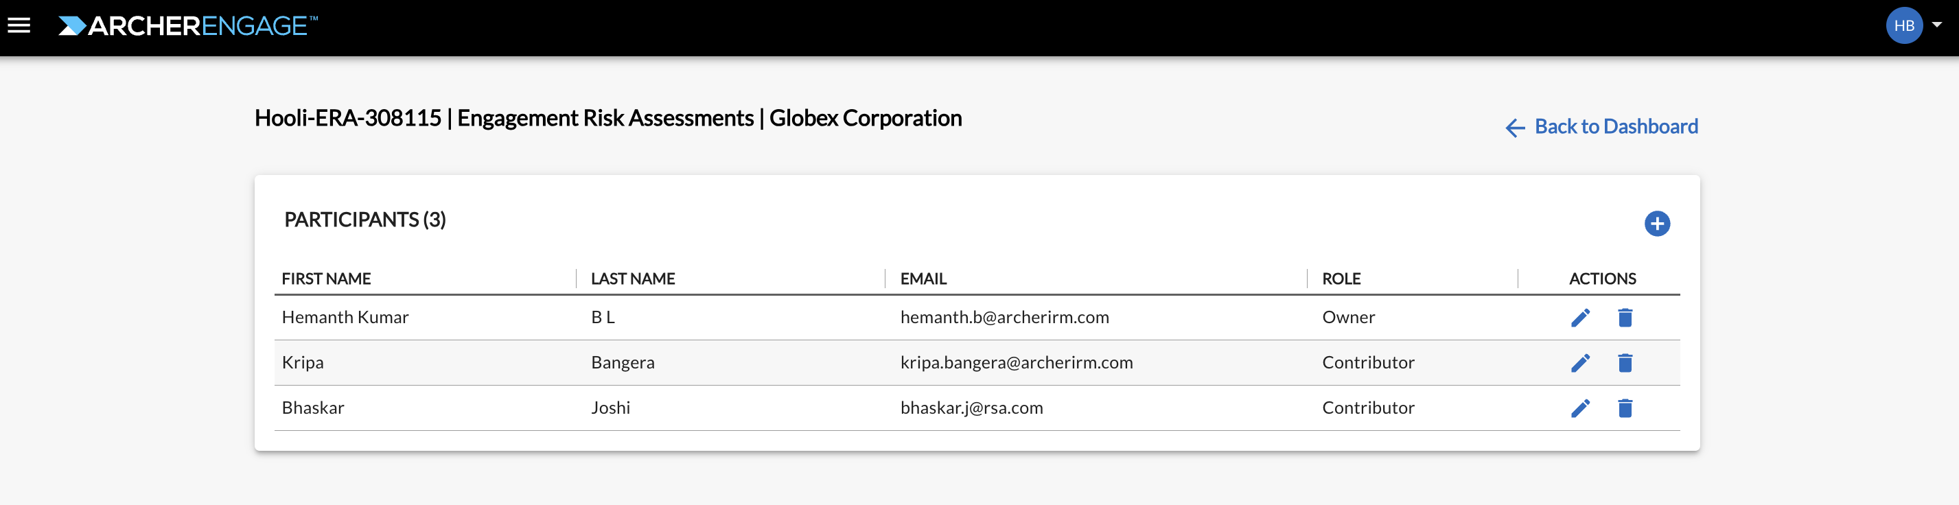Go back to Dashboard link
The image size is (1959, 505).
pyautogui.click(x=1616, y=126)
